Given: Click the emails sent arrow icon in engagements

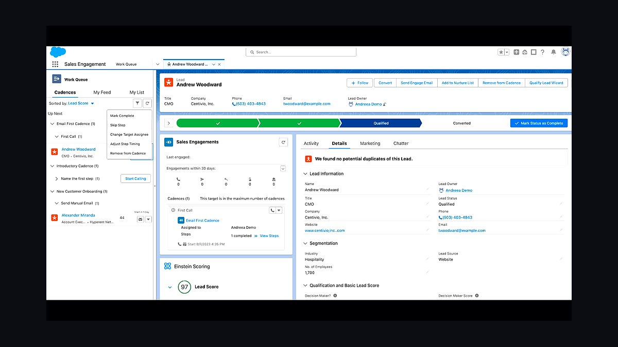Looking at the screenshot, I should (x=202, y=179).
